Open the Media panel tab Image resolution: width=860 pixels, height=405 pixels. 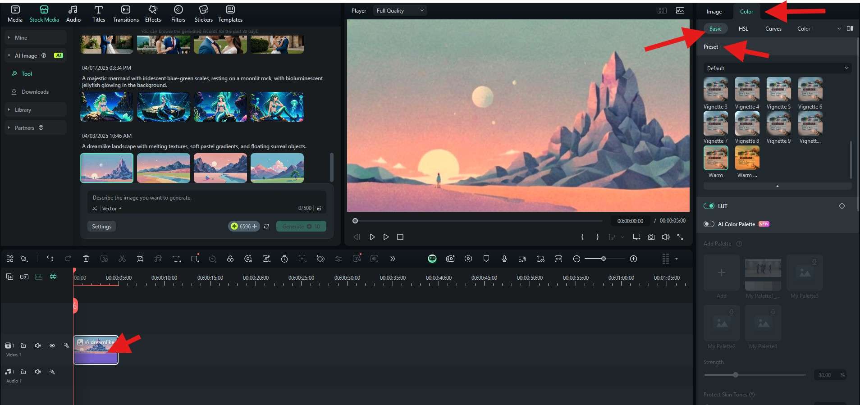tap(15, 14)
